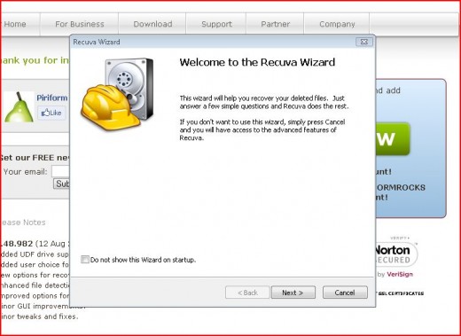Viewport: 461px width, 336px height.
Task: Enable Do not show this Wizard on startup
Action: [x=85, y=260]
